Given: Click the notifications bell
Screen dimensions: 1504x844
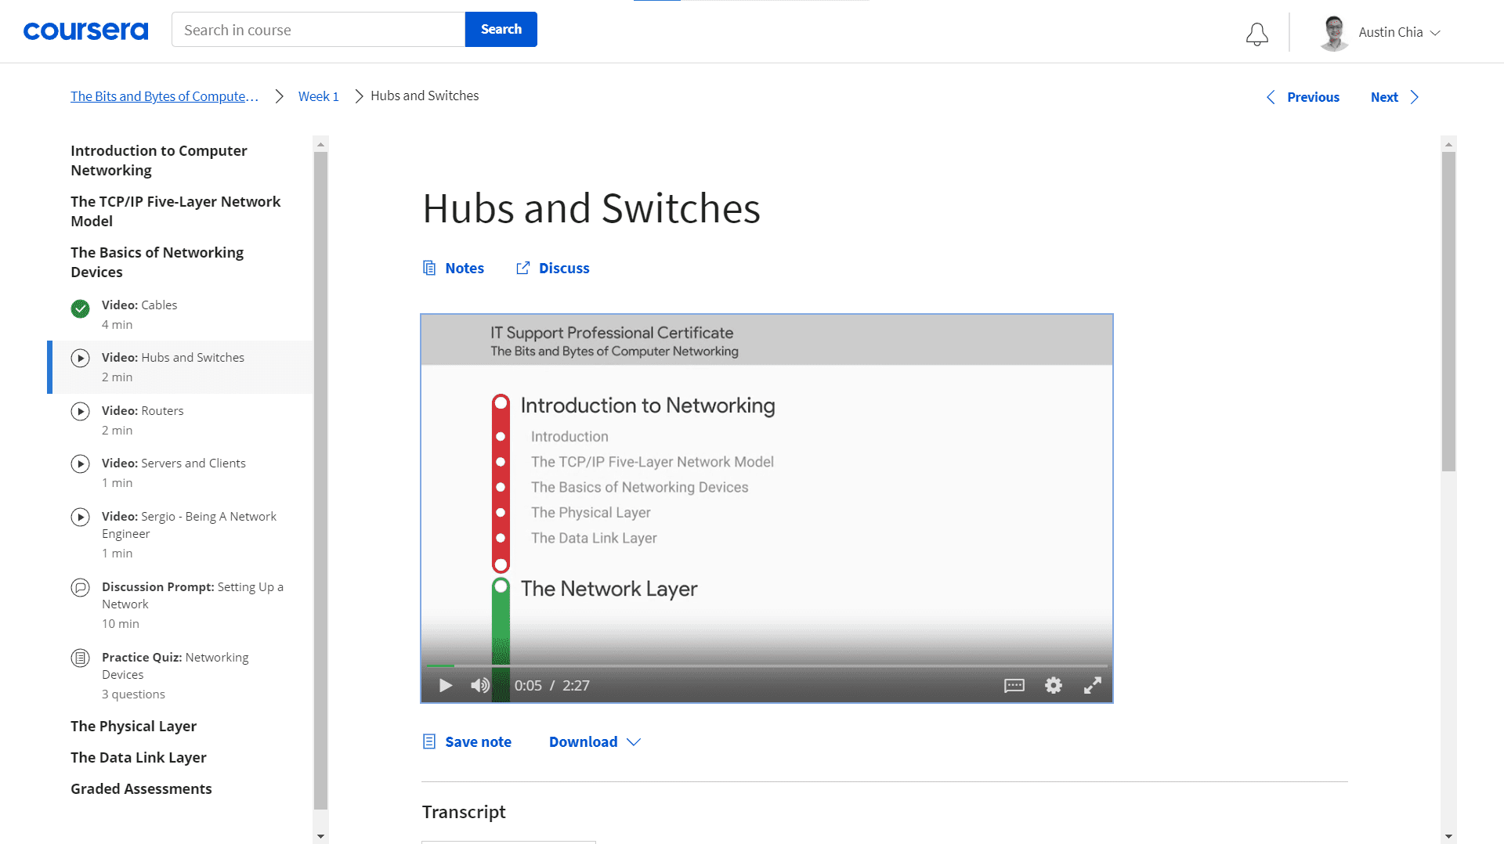Looking at the screenshot, I should [x=1256, y=34].
